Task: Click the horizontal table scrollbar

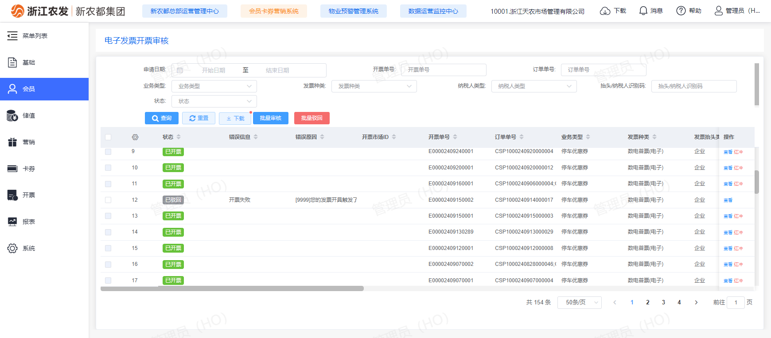Action: tap(232, 288)
